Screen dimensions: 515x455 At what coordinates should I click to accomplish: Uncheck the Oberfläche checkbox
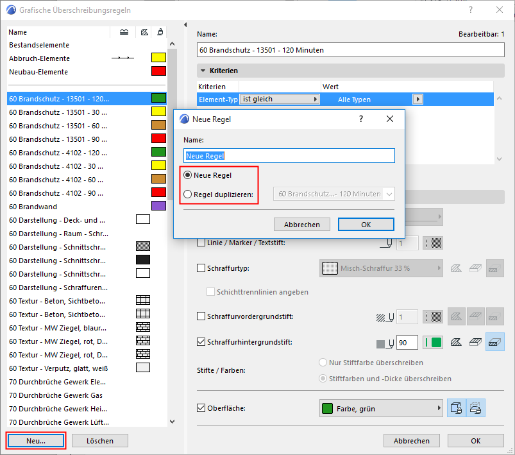click(201, 408)
